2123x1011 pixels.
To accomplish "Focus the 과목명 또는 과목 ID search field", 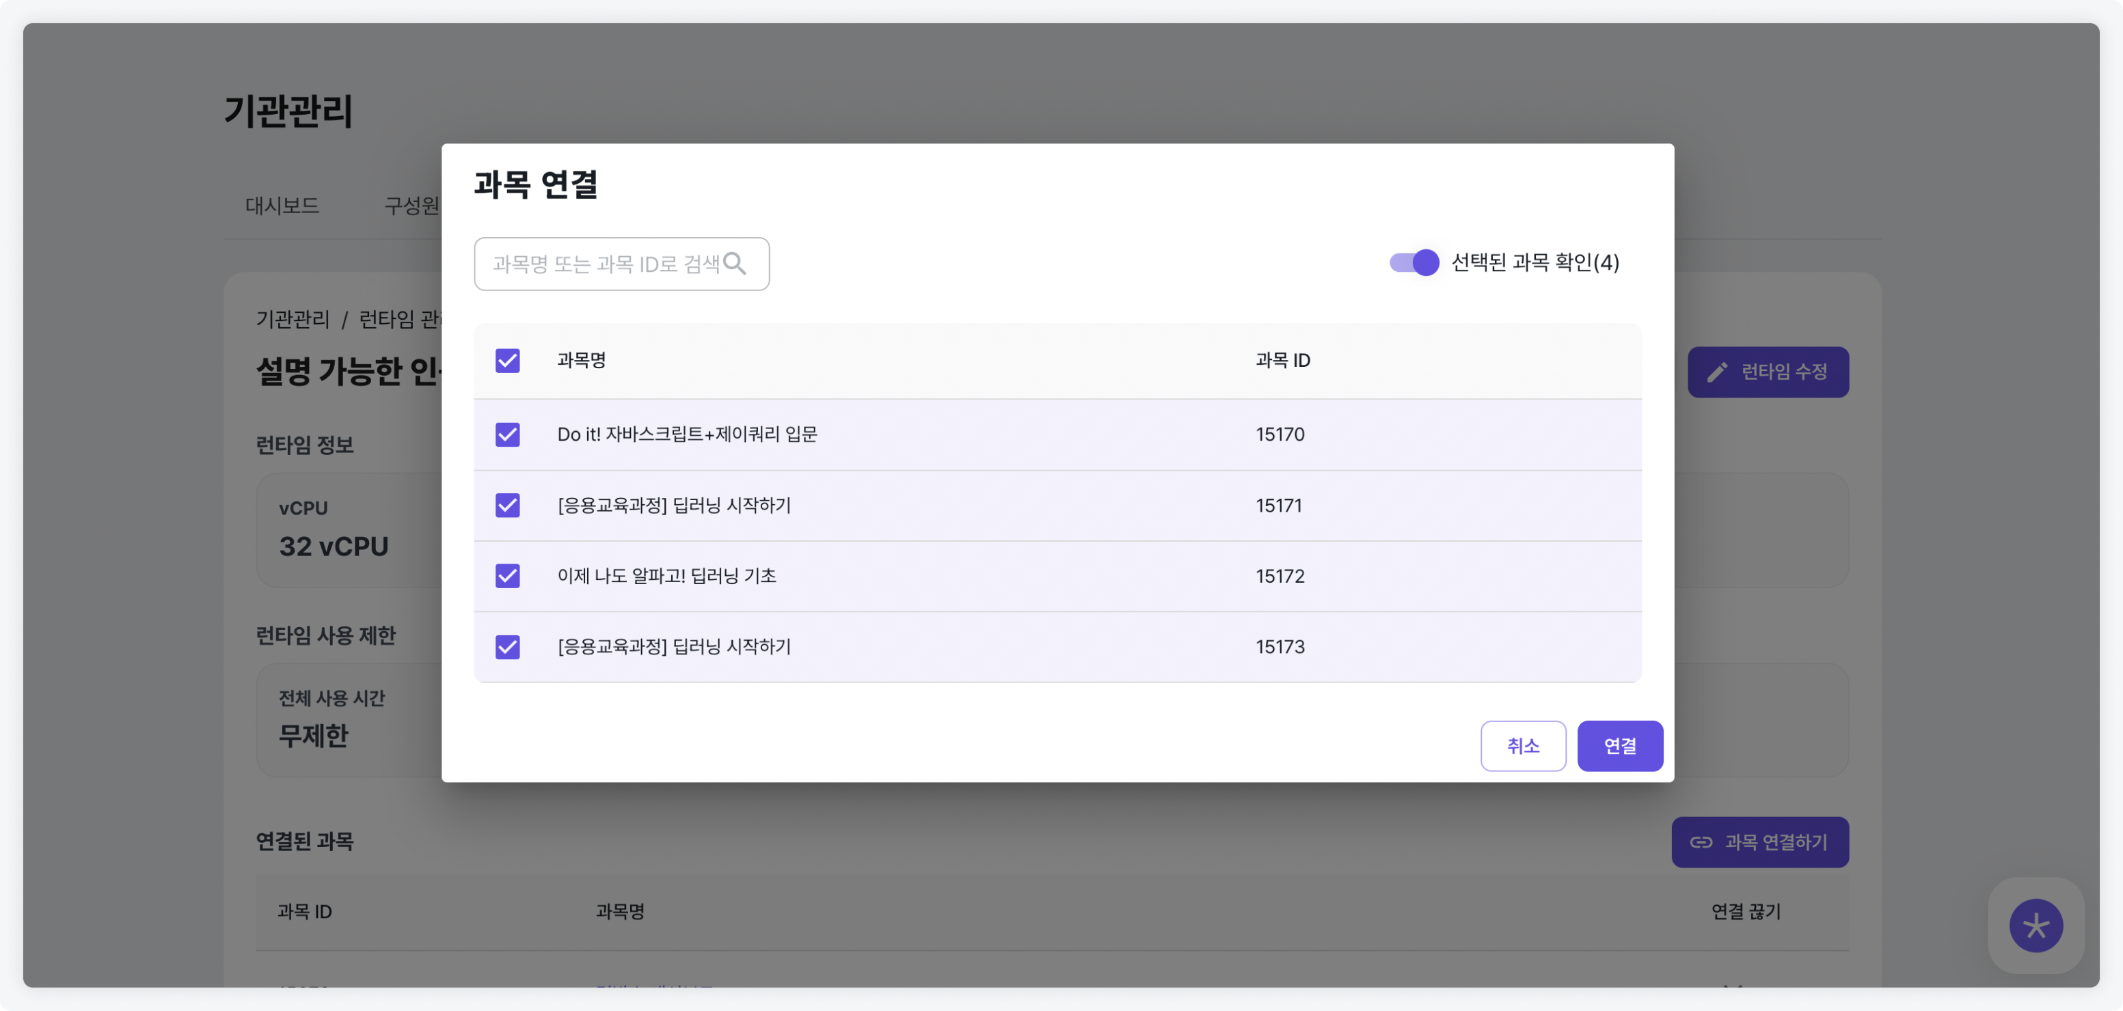I will coord(621,264).
